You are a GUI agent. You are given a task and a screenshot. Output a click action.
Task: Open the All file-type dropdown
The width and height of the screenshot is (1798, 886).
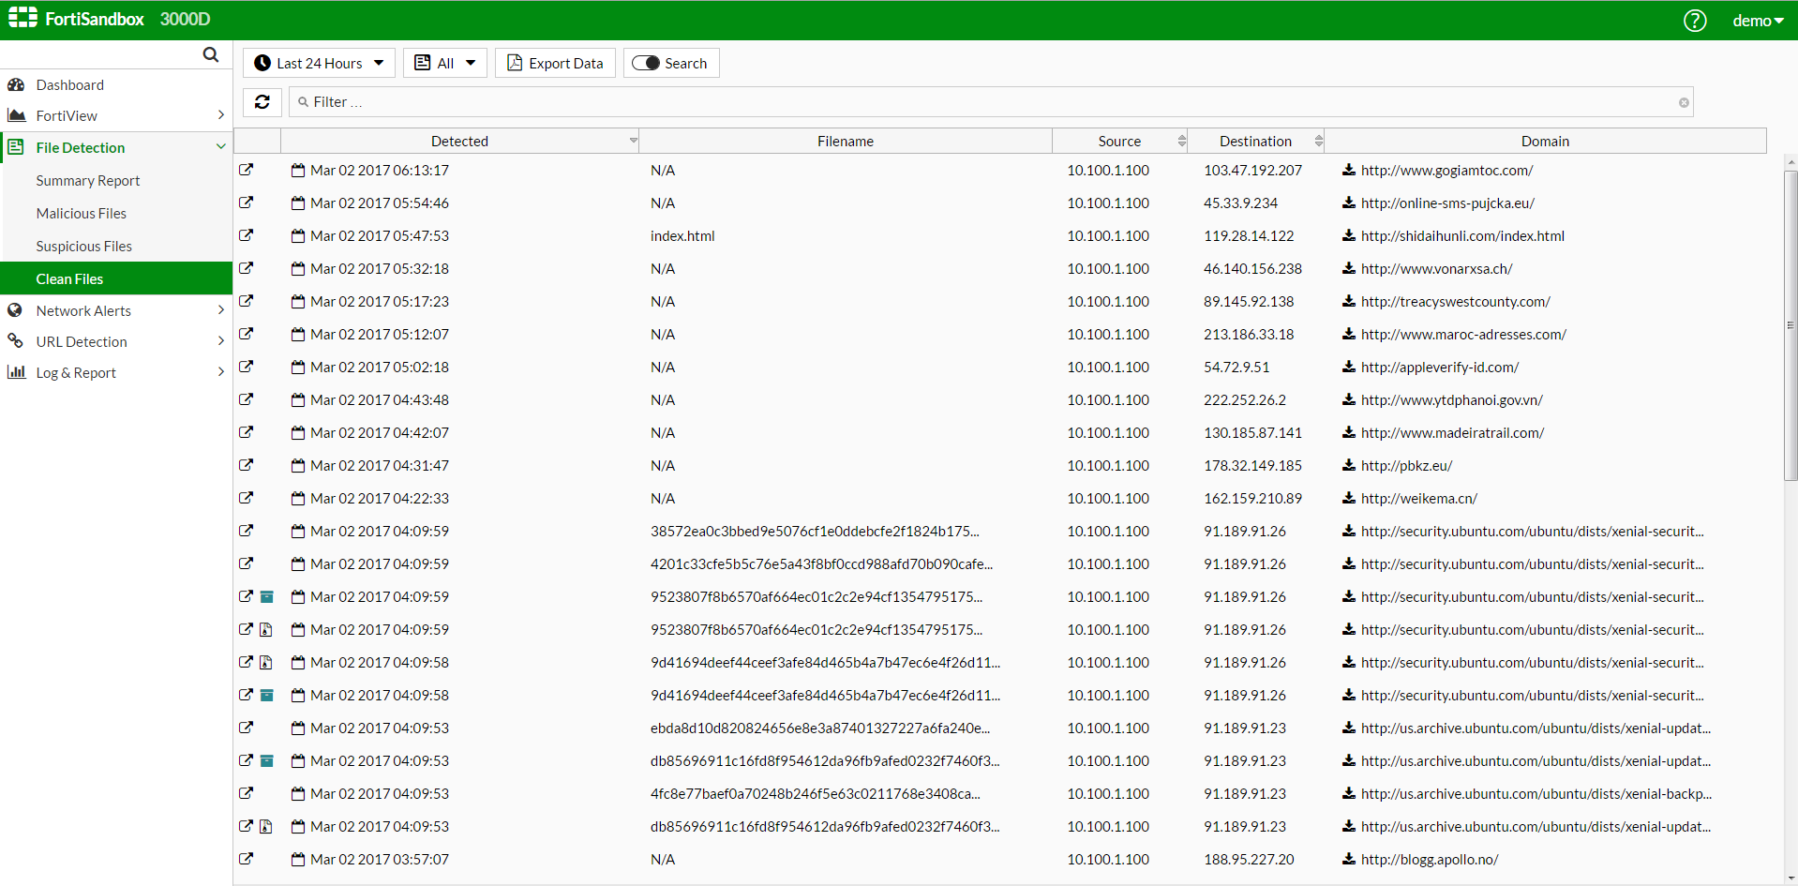[x=445, y=63]
